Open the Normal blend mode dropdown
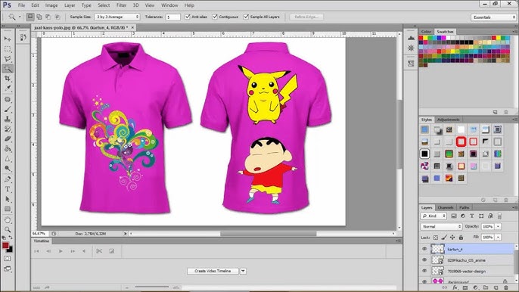The width and height of the screenshot is (519, 292). pos(441,226)
